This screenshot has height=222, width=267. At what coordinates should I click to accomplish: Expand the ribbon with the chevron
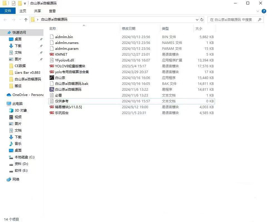click(x=258, y=11)
